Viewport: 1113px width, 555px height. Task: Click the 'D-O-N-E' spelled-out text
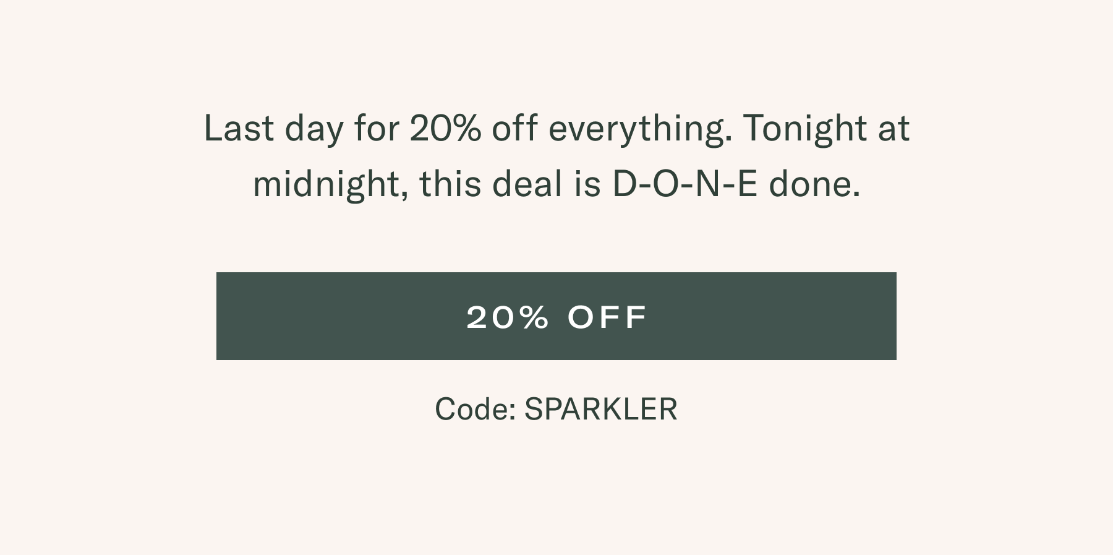click(685, 184)
